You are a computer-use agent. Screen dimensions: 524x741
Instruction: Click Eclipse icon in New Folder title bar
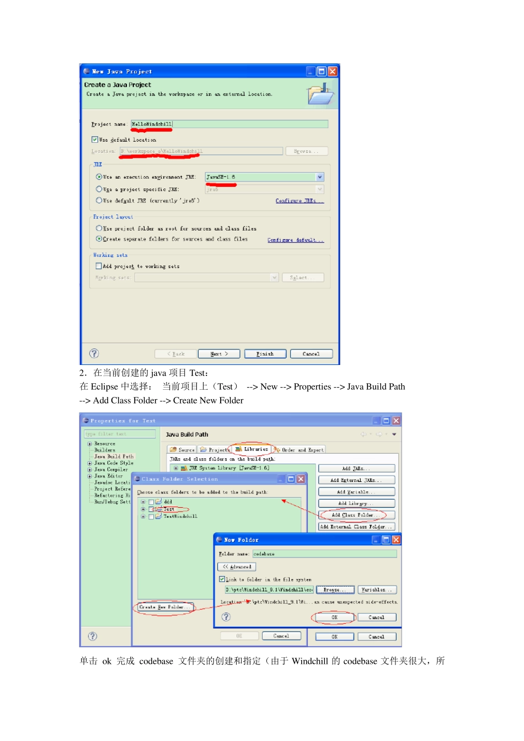(220, 540)
